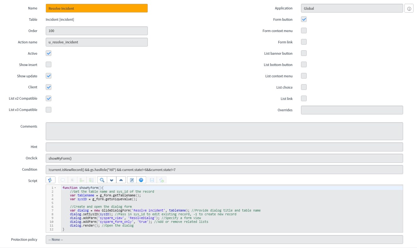Click the comment toggle icon in script toolbar
Viewport: 417px width, 248px height.
coord(63,180)
